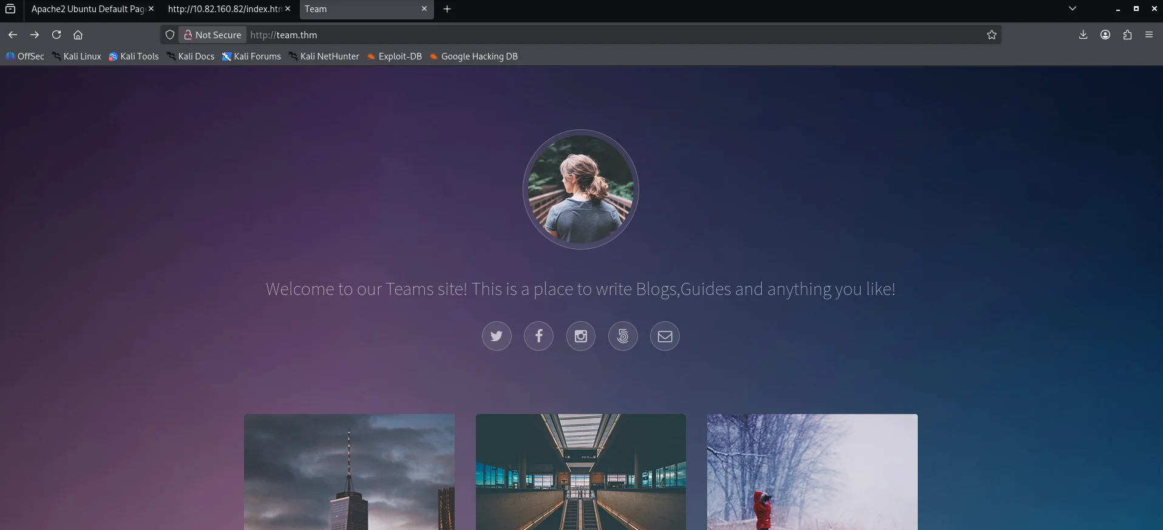Image resolution: width=1163 pixels, height=530 pixels.
Task: Reload the current page
Action: pyautogui.click(x=56, y=35)
